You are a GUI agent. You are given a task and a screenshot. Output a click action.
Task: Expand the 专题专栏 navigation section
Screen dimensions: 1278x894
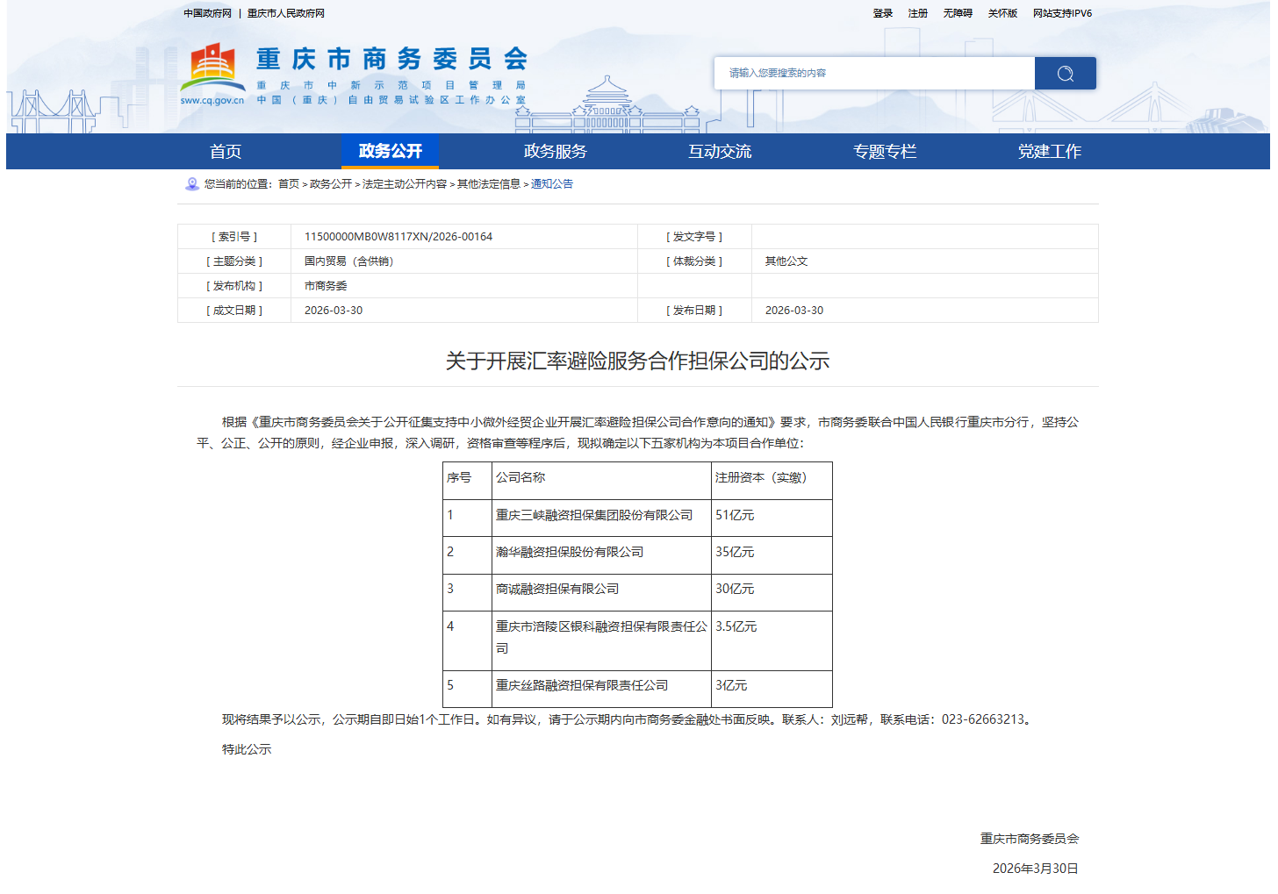(885, 151)
